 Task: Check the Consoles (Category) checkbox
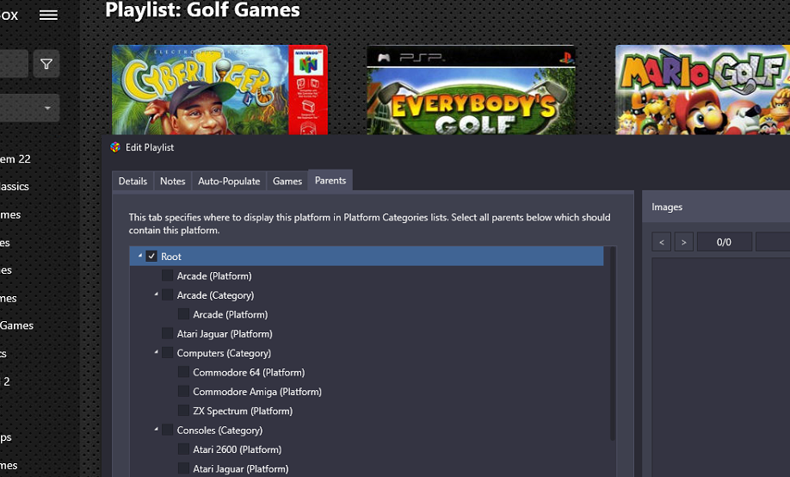tap(167, 431)
